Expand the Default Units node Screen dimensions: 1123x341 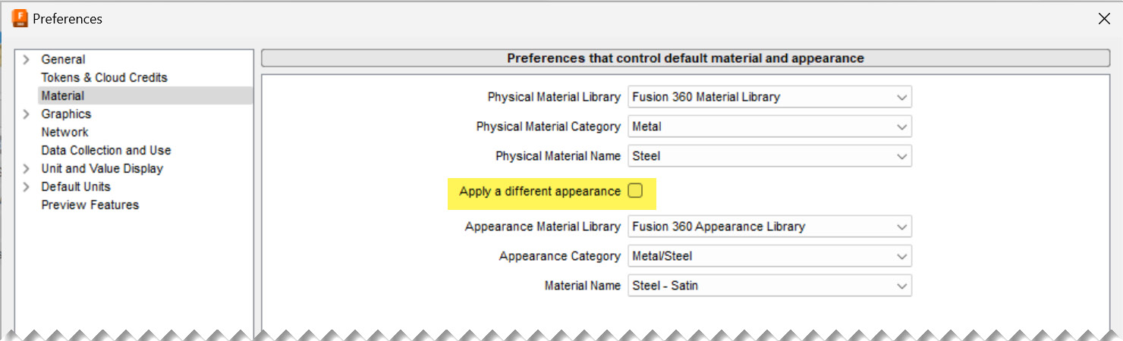(26, 186)
